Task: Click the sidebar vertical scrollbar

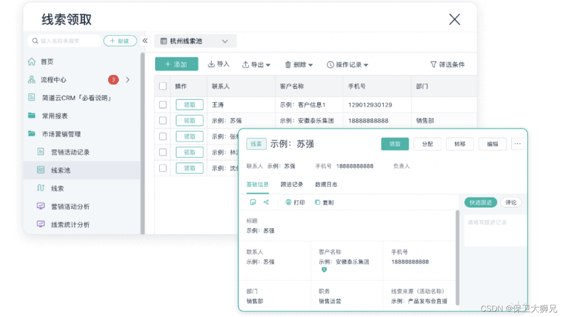Action: click(143, 142)
